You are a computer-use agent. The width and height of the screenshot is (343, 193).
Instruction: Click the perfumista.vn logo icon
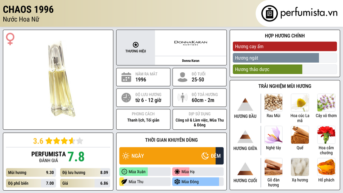point(269,13)
